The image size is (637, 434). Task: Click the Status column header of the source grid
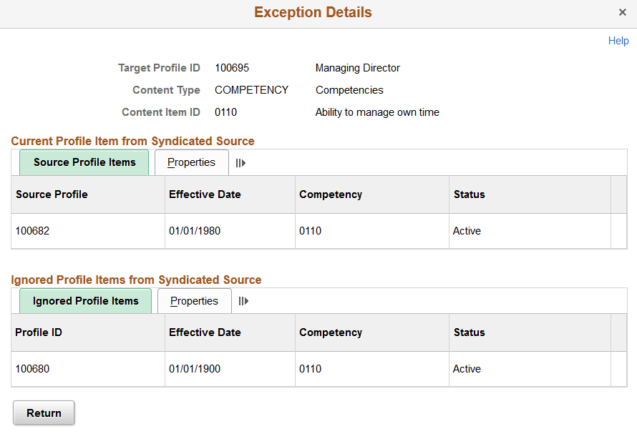click(470, 194)
